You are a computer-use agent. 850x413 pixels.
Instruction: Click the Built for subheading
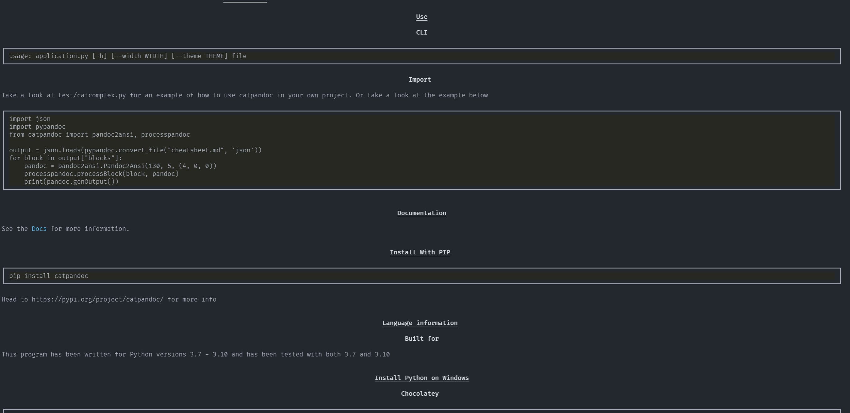pyautogui.click(x=421, y=339)
